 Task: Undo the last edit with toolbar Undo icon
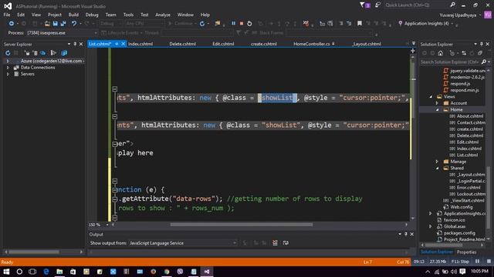click(74, 24)
